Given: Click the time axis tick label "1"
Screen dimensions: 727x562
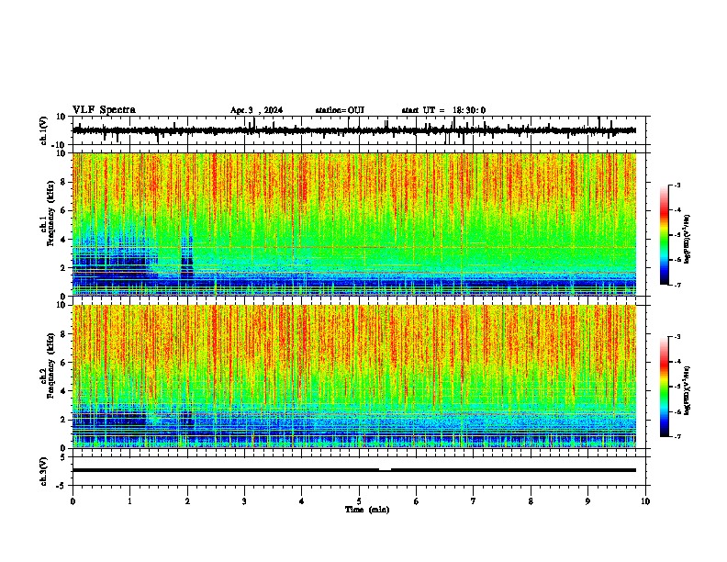Looking at the screenshot, I should click(x=129, y=501).
